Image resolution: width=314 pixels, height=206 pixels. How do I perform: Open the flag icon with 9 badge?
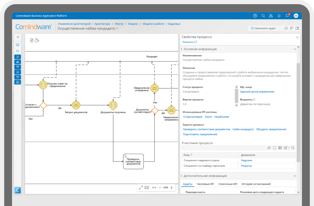(x=287, y=16)
